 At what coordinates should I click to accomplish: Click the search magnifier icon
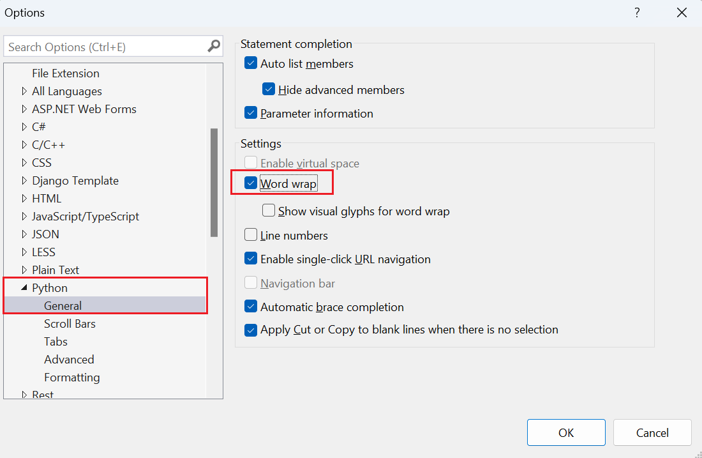tap(214, 47)
